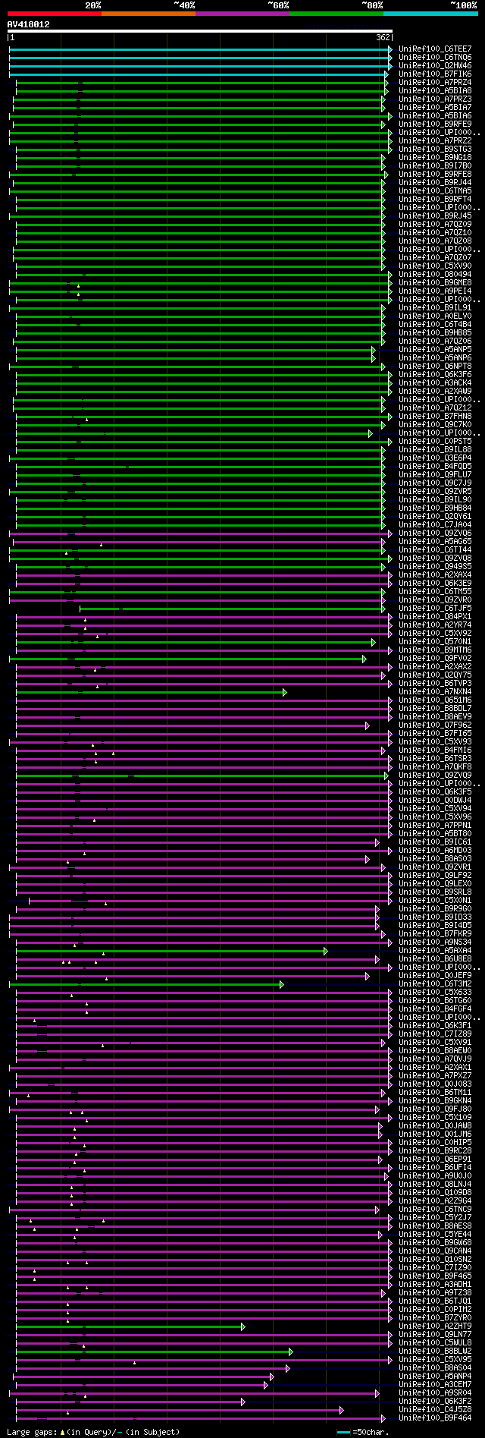Screen dimensions: 485x1438
Task: Click the UniRef100_A3ACK4 label
Action: 435,383
